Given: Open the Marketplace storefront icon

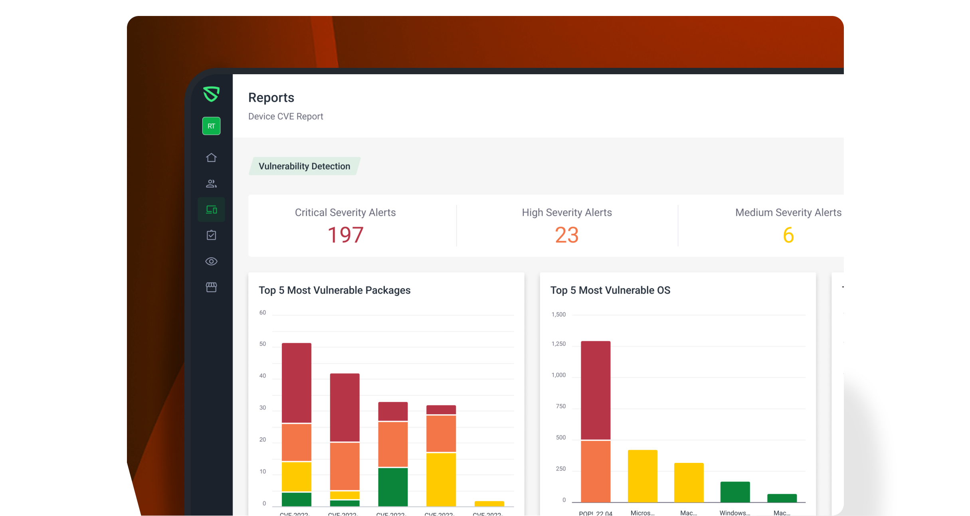Looking at the screenshot, I should (211, 287).
